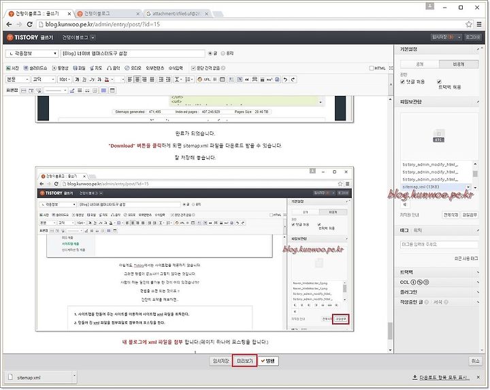Toggle the 트랙백 허용 trackback checkbox

(x=439, y=82)
